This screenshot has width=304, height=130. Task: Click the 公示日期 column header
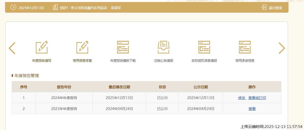point(201,87)
